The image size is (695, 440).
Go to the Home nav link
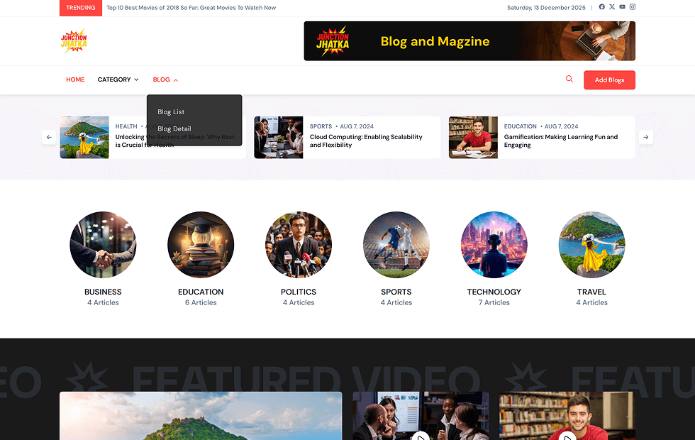[x=75, y=79]
